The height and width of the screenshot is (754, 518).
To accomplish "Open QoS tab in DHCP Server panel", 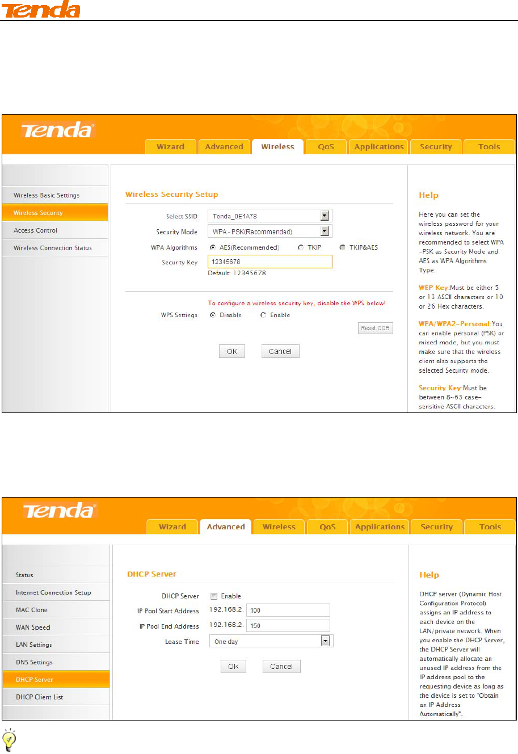I will pyautogui.click(x=327, y=526).
